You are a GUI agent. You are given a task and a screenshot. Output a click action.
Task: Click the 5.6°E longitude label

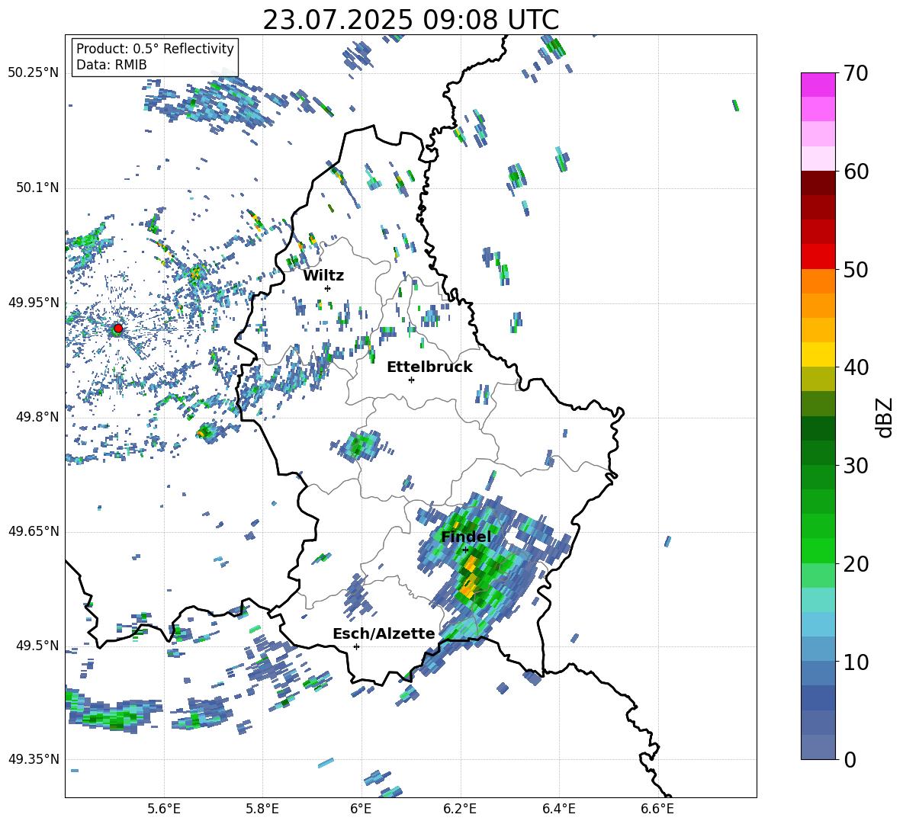(163, 810)
